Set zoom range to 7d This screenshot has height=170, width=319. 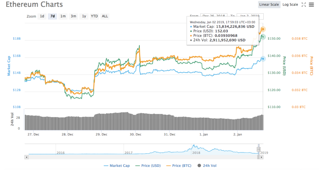pos(52,16)
